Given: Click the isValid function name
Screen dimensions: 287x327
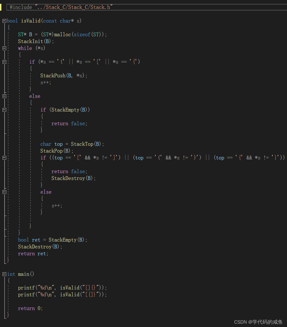Looking at the screenshot, I should [31, 21].
